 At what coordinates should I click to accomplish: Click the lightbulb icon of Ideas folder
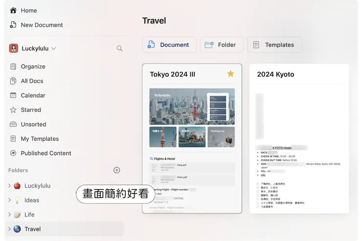point(17,200)
